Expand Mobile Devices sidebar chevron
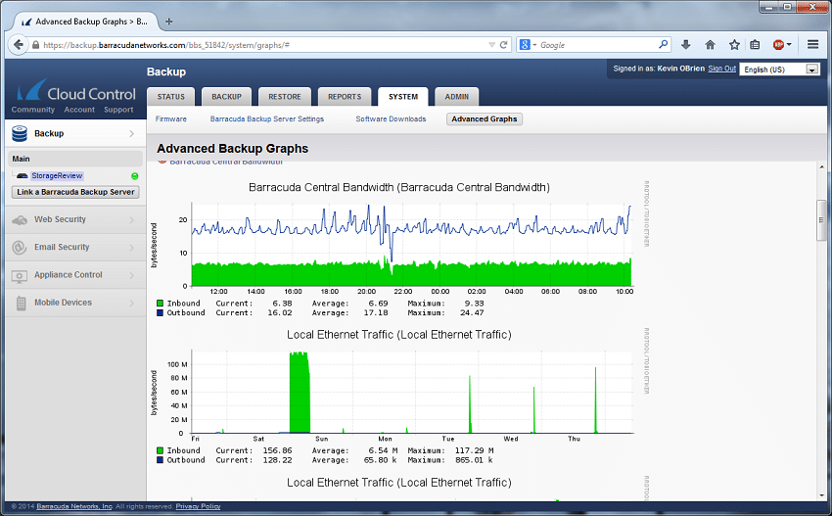 click(131, 303)
